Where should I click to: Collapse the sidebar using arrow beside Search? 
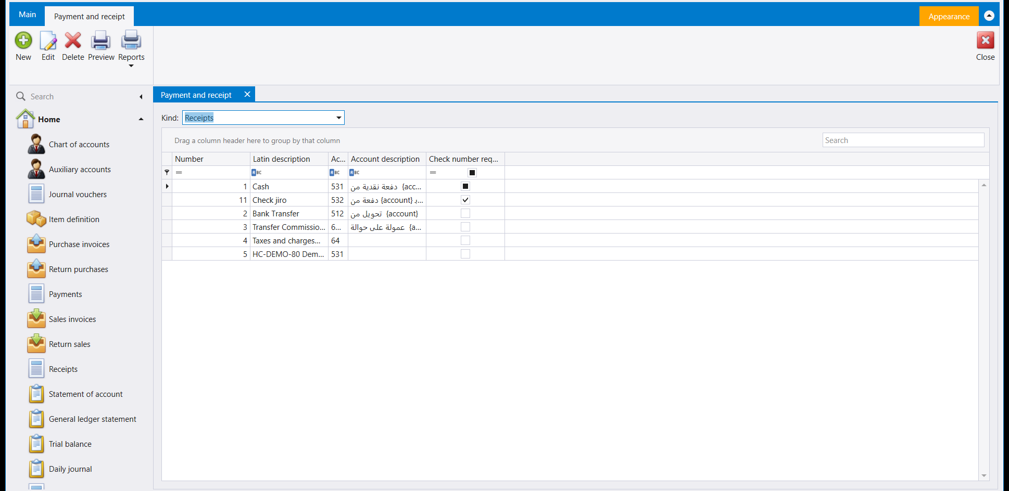click(141, 97)
